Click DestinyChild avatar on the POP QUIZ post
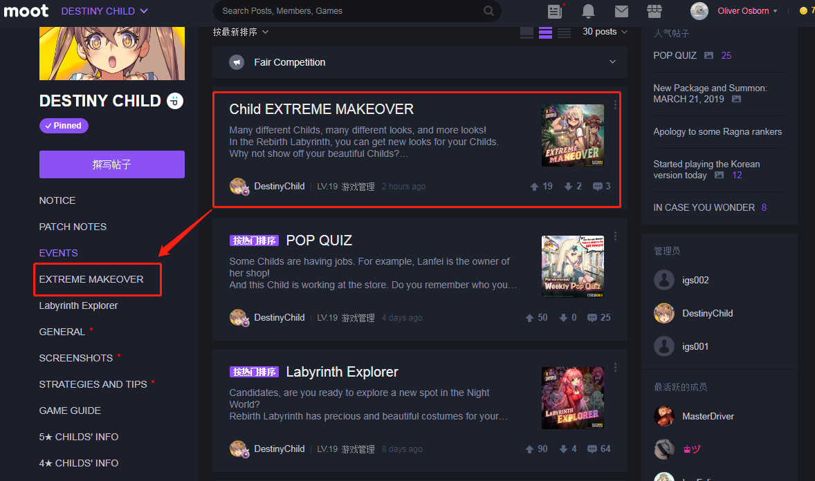Image resolution: width=815 pixels, height=481 pixels. (x=239, y=317)
